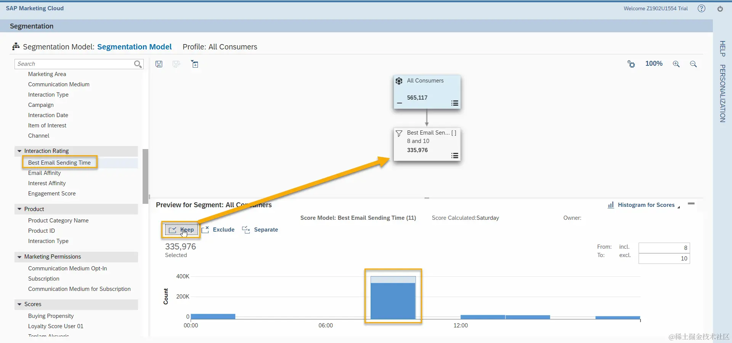Open the model settings gear icon
Viewport: 732px width, 343px height.
tap(631, 64)
